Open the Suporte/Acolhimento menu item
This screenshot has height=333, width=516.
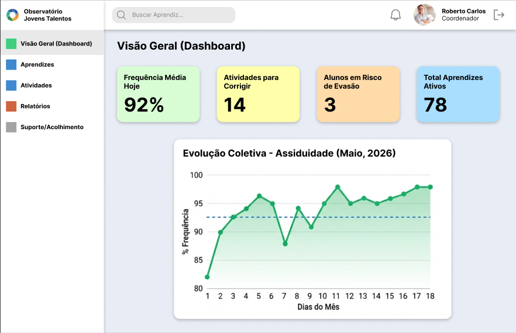[x=52, y=127]
